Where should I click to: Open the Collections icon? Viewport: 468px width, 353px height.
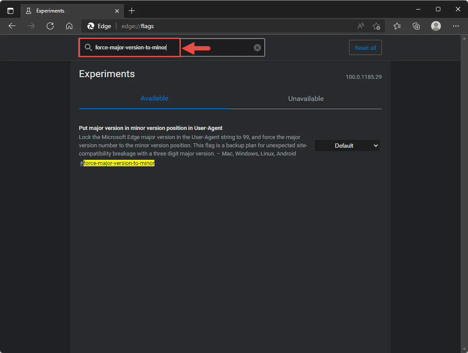[x=416, y=26]
